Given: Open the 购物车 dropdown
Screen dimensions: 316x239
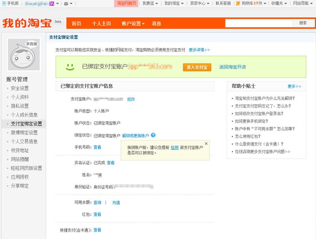Looking at the screenshot, I should coord(254,4).
